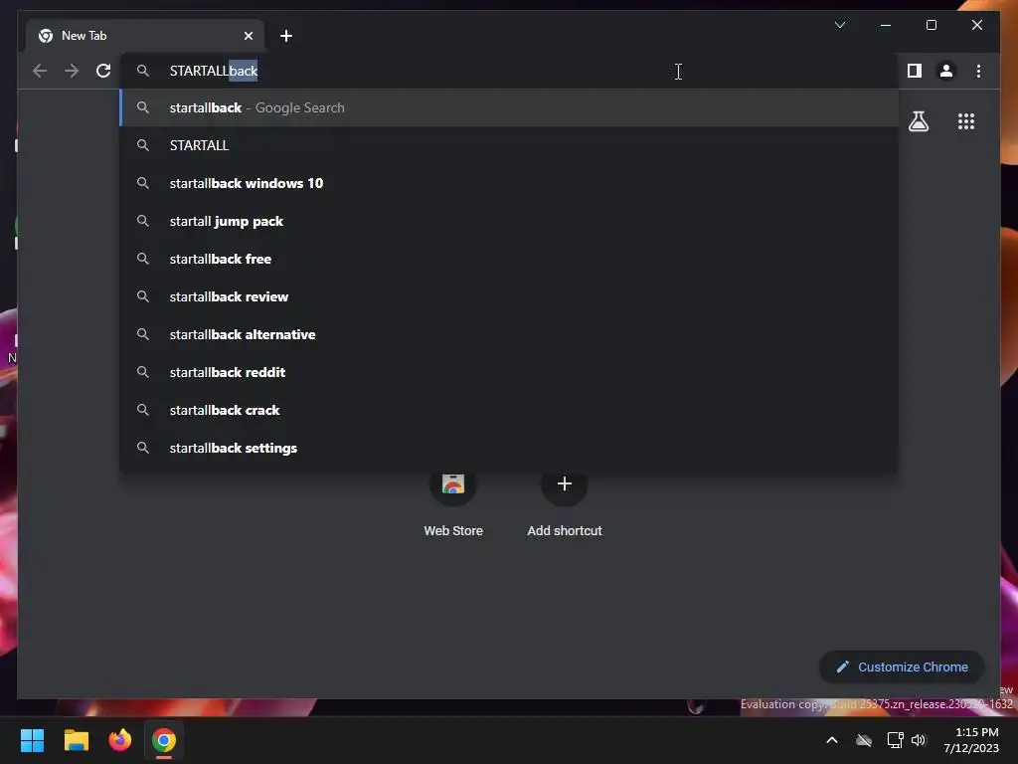Select suggestion startall jump pack
Screen dimensions: 1018x764
[510, 221]
